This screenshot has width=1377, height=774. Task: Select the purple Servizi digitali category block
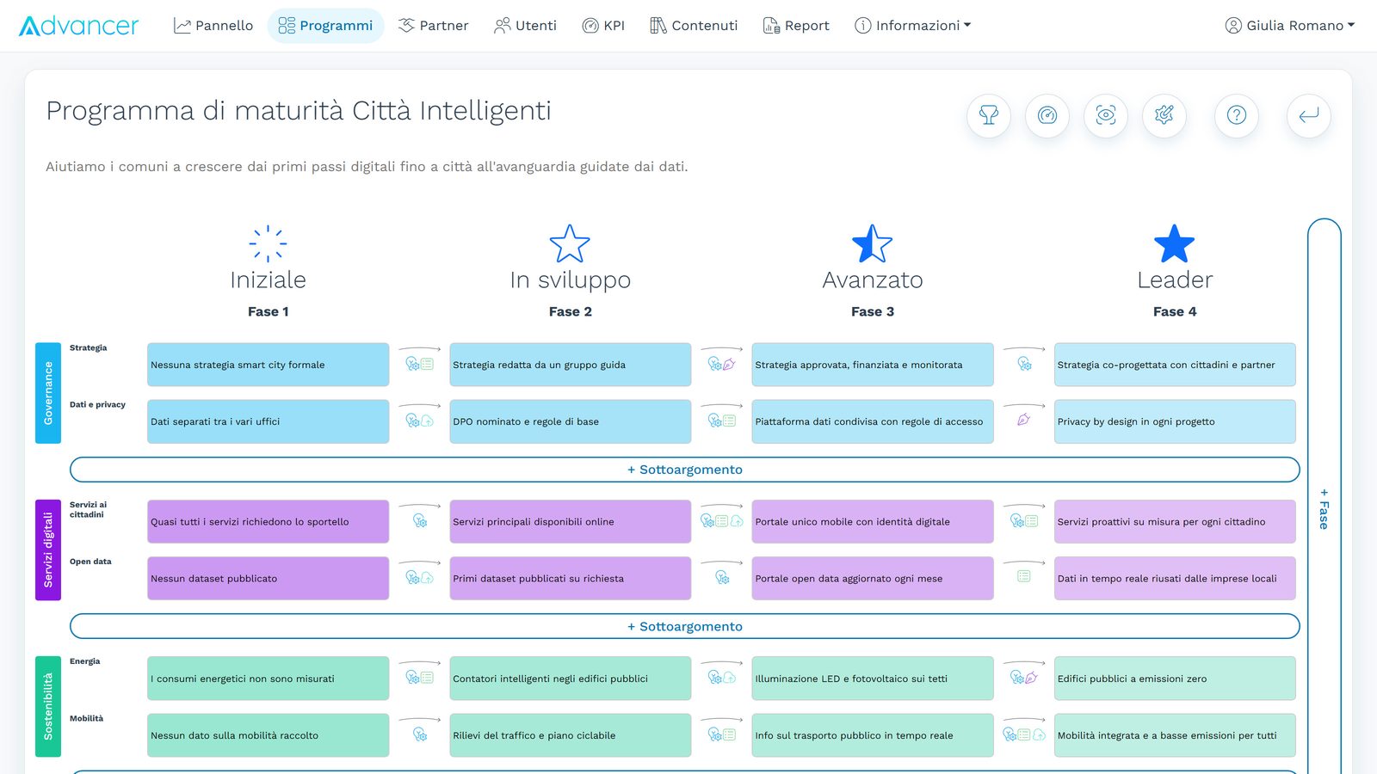click(x=48, y=550)
